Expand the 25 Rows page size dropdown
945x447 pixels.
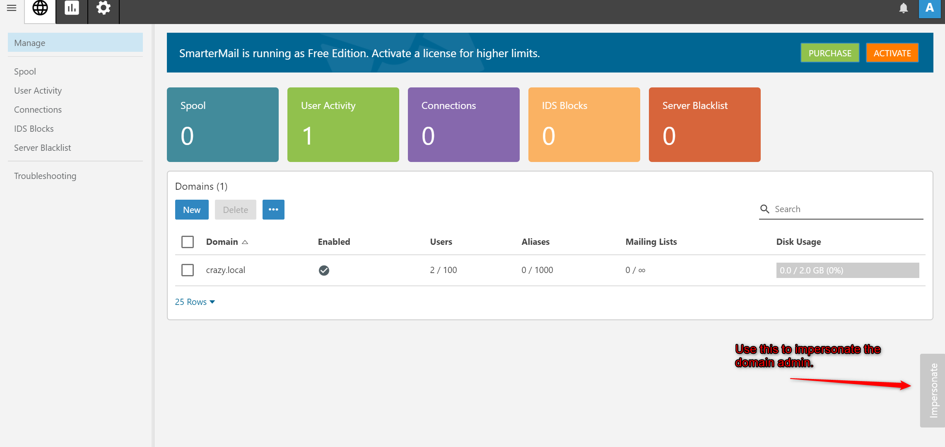click(x=195, y=302)
